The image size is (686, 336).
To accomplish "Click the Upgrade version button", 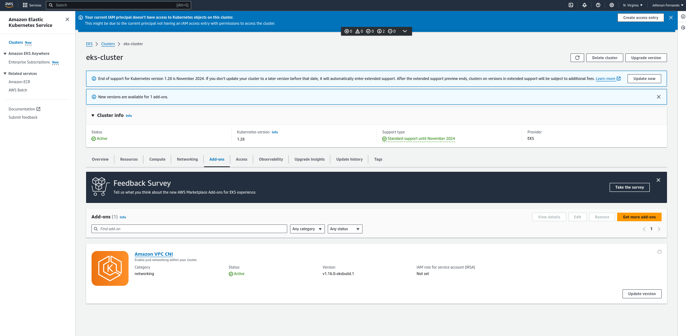I will tap(646, 58).
